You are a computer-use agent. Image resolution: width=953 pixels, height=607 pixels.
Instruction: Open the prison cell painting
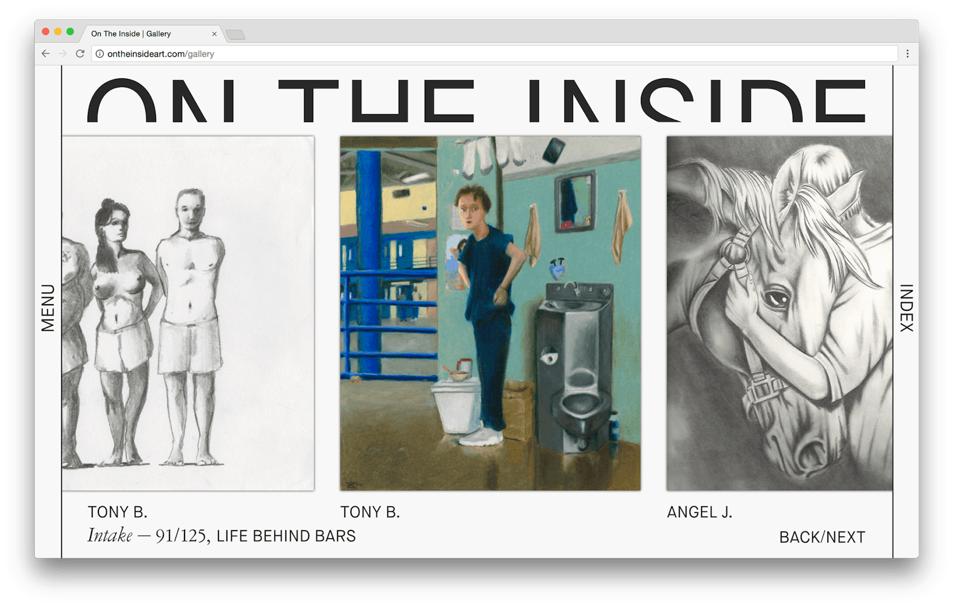[490, 313]
